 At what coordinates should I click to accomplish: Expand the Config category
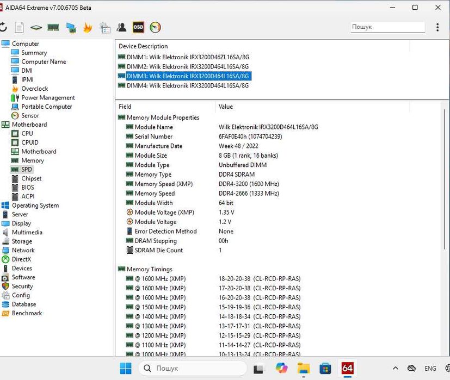tap(21, 295)
